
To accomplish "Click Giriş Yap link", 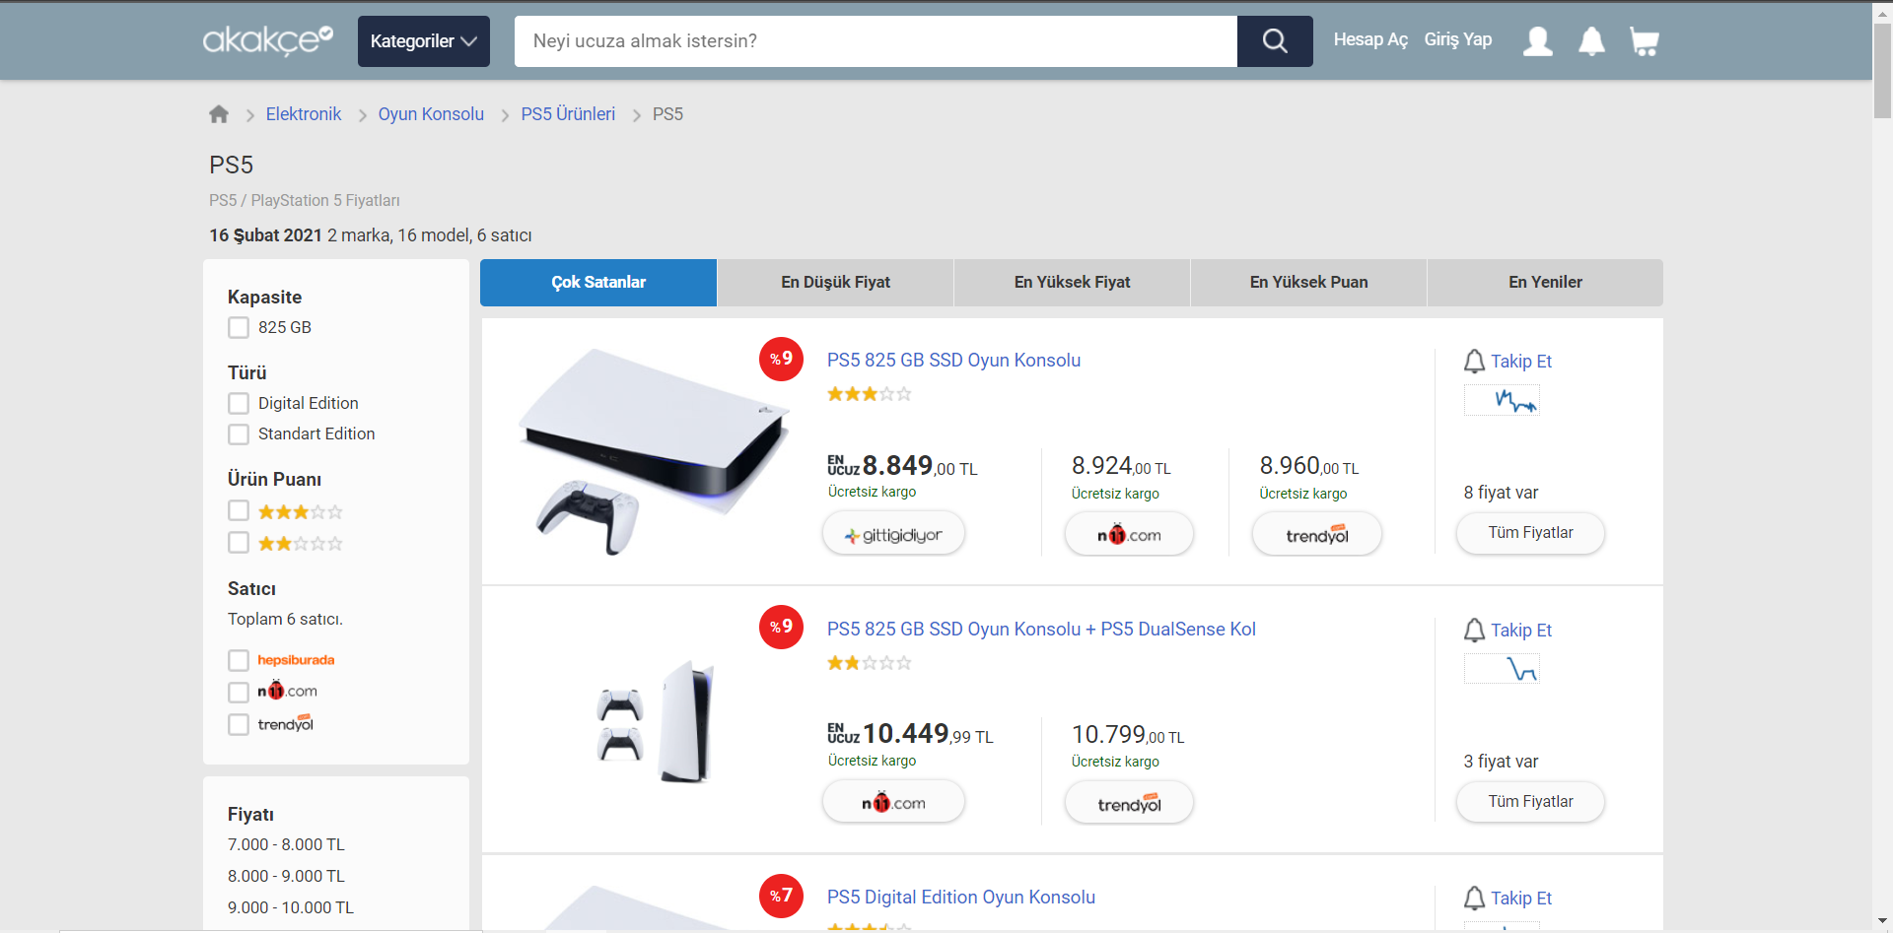I will click(x=1457, y=40).
